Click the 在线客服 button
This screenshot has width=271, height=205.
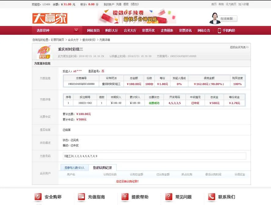[226, 19]
